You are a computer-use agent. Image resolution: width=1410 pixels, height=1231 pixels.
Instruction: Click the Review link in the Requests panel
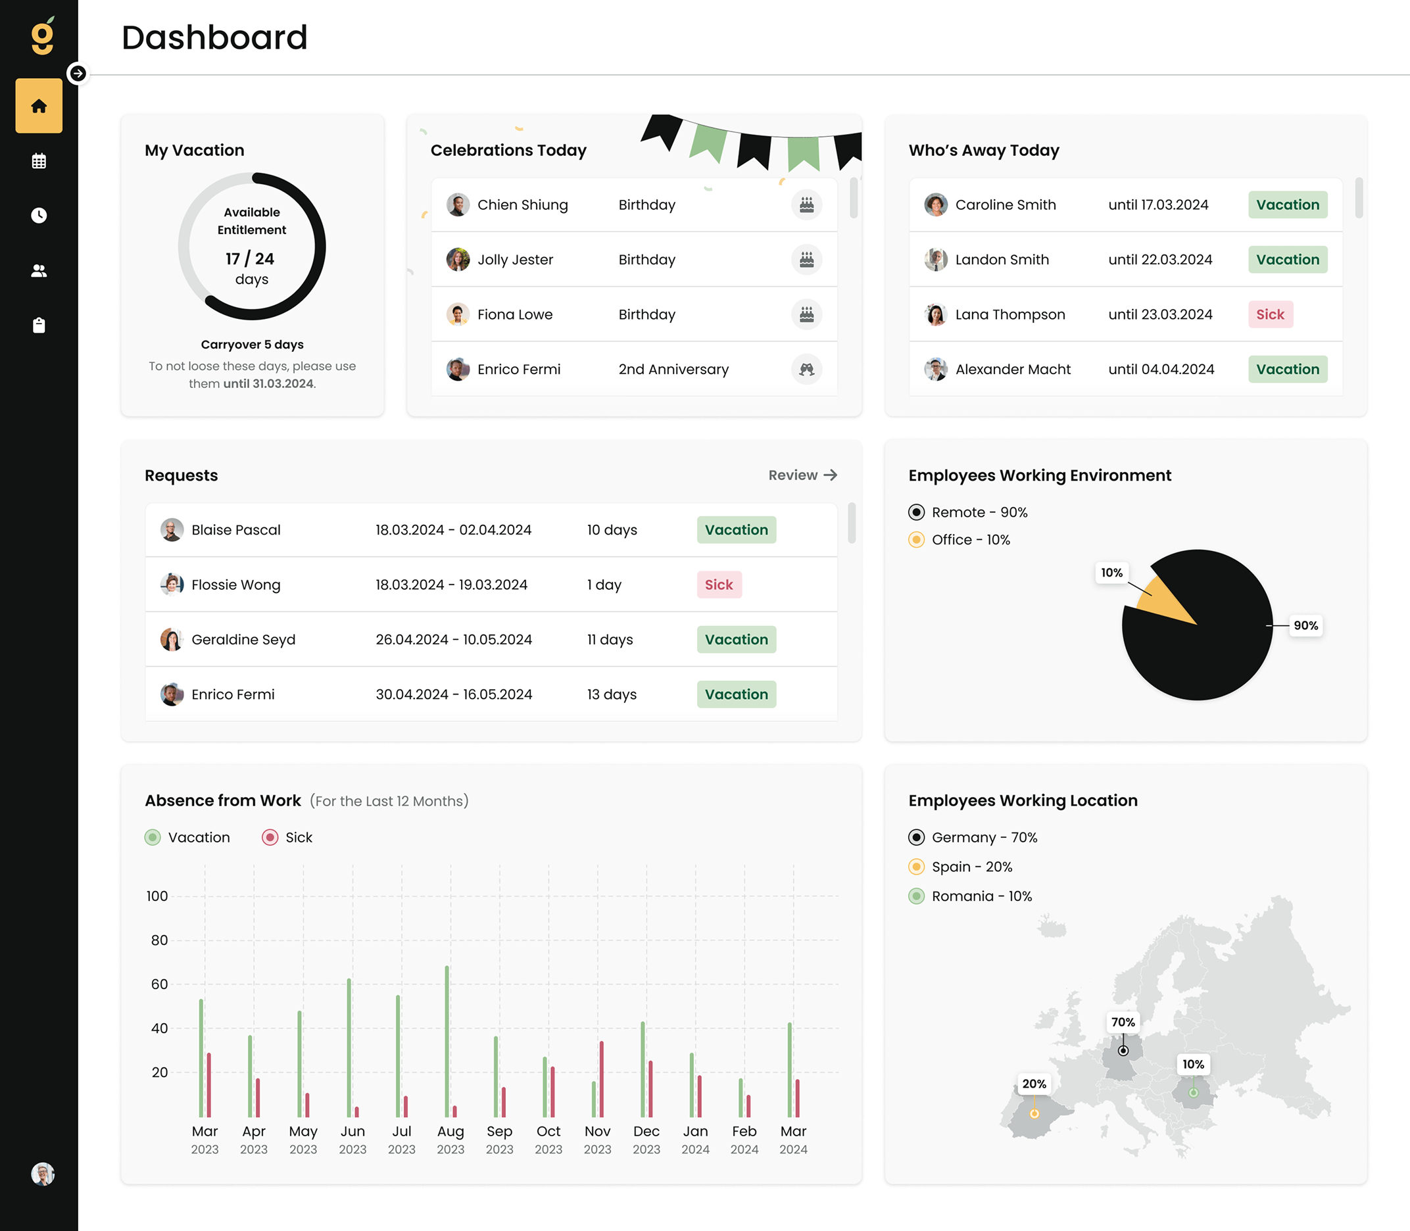pyautogui.click(x=802, y=475)
